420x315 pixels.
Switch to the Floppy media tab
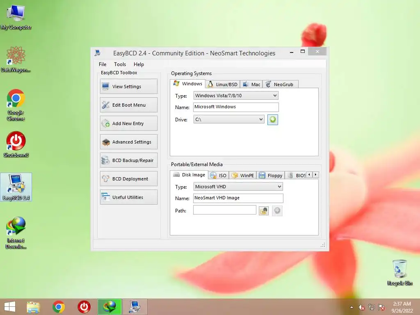point(271,176)
